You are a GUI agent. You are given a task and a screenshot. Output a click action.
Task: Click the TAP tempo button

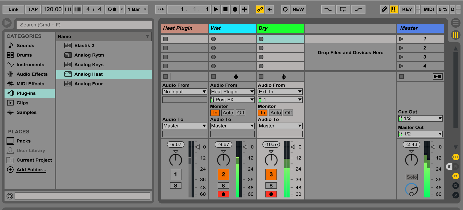point(33,10)
